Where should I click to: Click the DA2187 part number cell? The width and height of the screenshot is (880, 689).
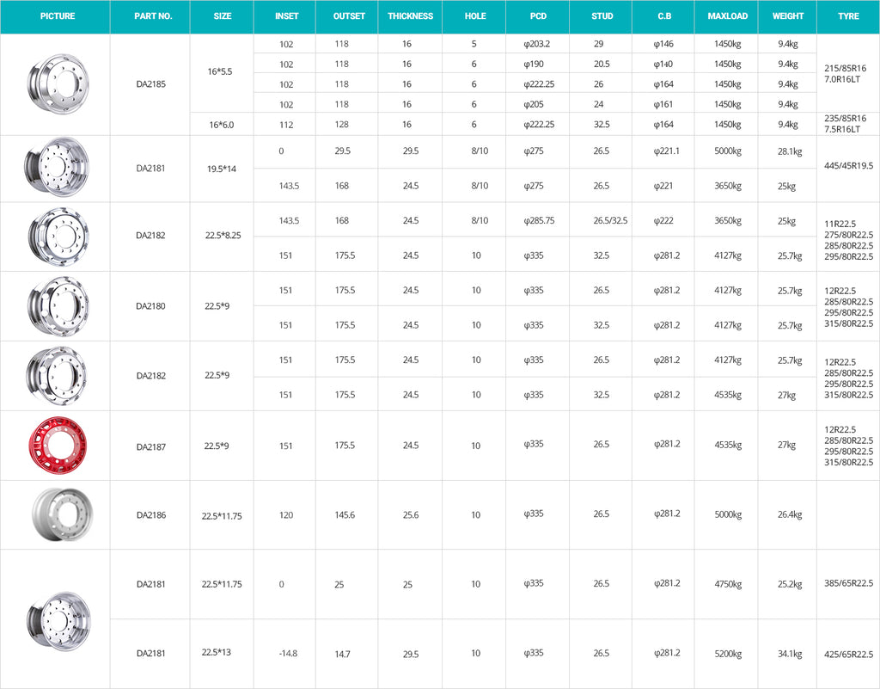(x=151, y=446)
